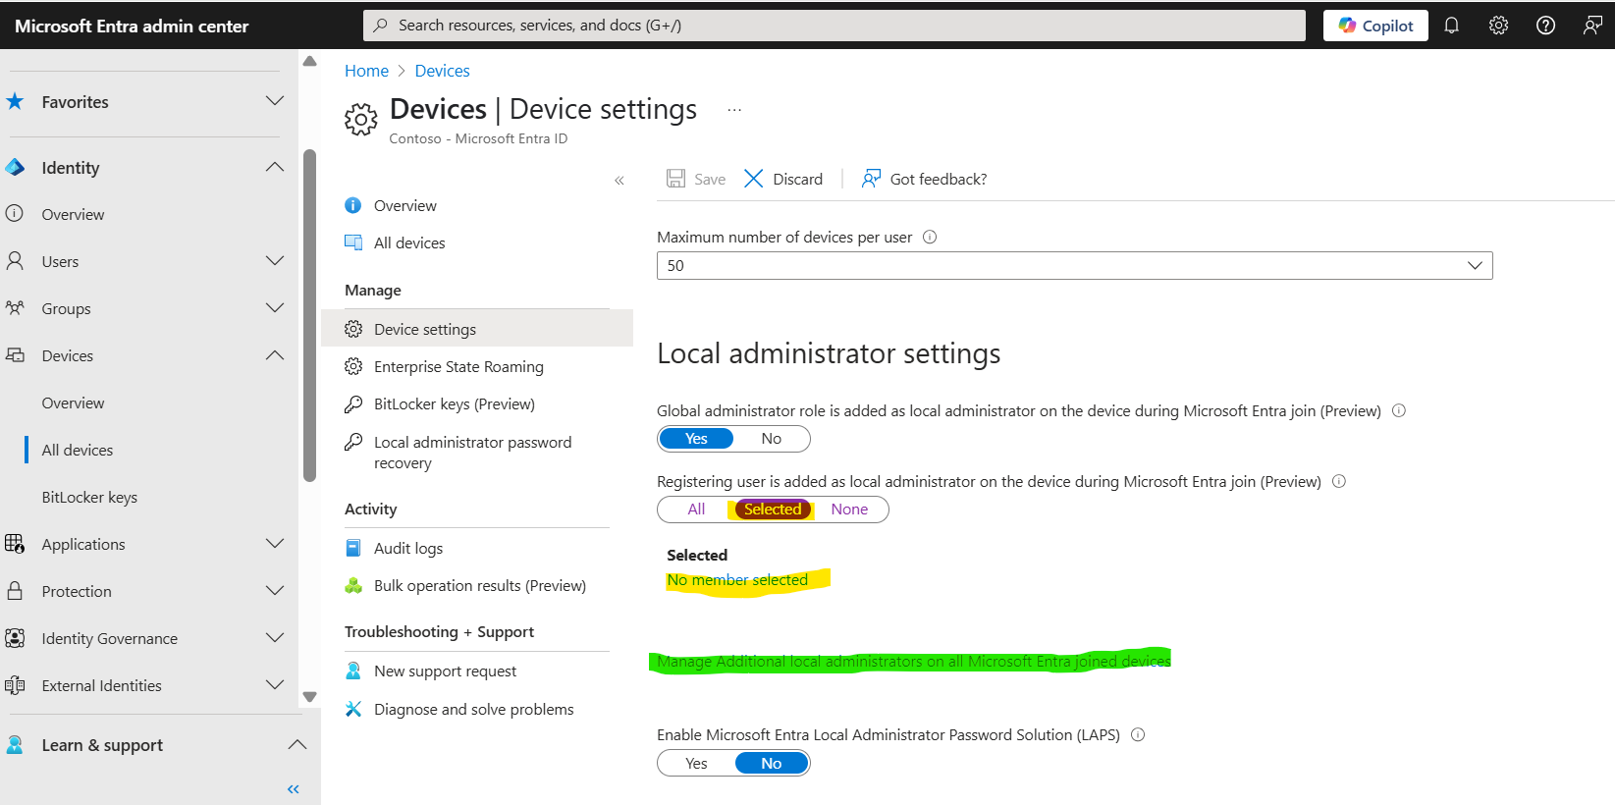Expand the Users section chevron
Viewport: 1615px width, 805px height.
[275, 261]
